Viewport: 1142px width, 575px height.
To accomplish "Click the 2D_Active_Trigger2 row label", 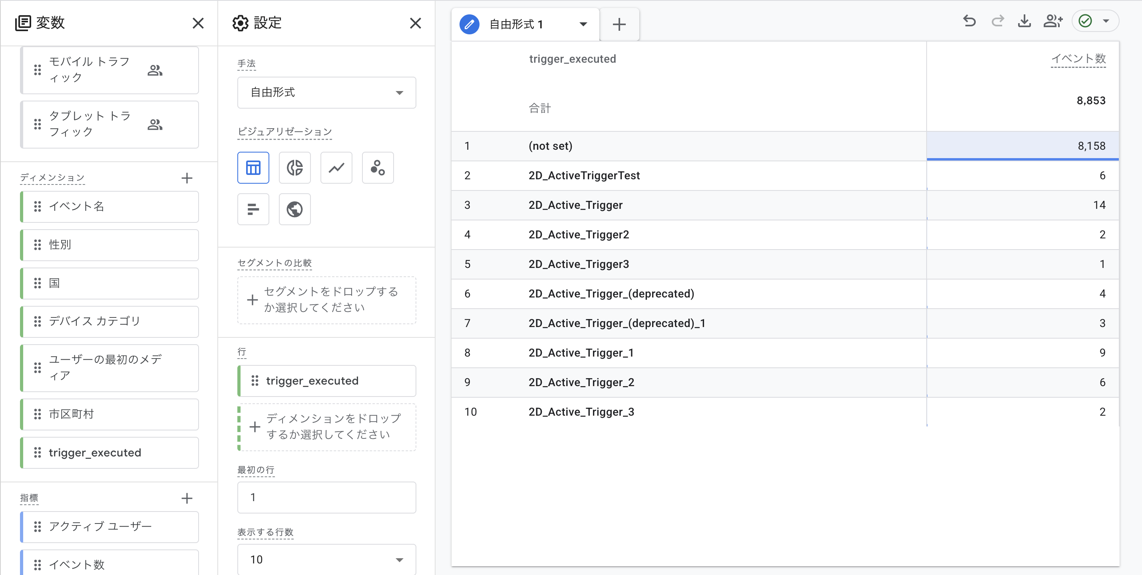I will pyautogui.click(x=579, y=235).
